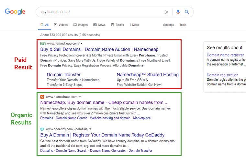Click Domain Name Search under Namecheap result

tap(72, 118)
